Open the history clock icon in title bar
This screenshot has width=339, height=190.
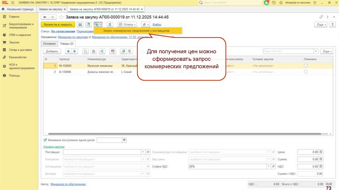[x=274, y=3]
